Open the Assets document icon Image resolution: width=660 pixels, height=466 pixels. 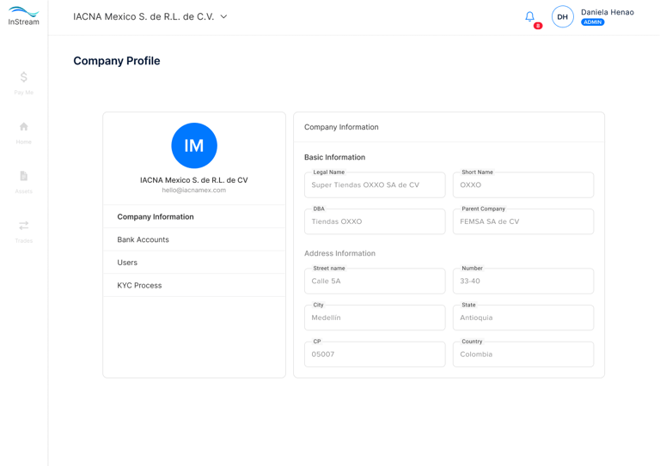click(24, 177)
